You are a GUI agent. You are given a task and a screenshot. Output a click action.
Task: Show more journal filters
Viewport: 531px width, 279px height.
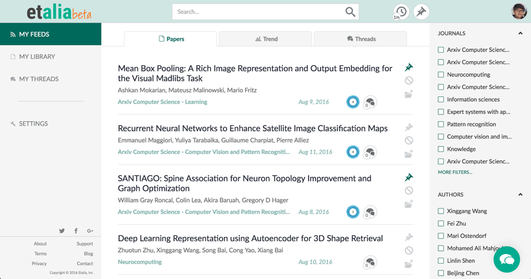pos(455,172)
